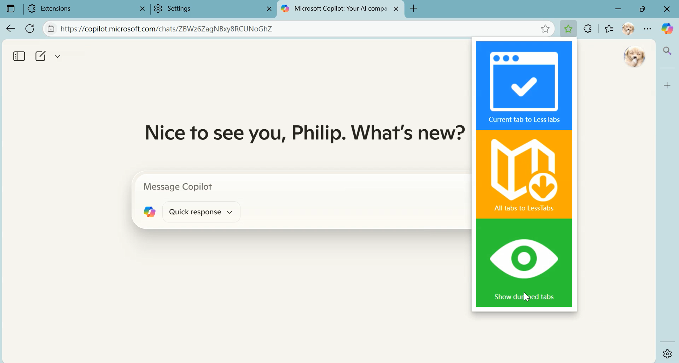Click the Copilot logo in message box

150,212
